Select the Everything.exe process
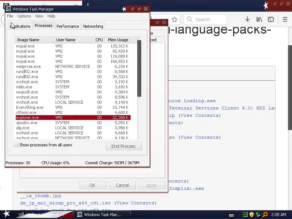292x219 pixels. pyautogui.click(x=73, y=107)
